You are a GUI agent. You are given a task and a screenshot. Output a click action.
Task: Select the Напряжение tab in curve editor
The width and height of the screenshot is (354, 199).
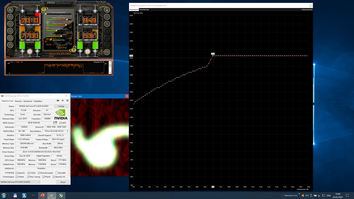[134, 10]
